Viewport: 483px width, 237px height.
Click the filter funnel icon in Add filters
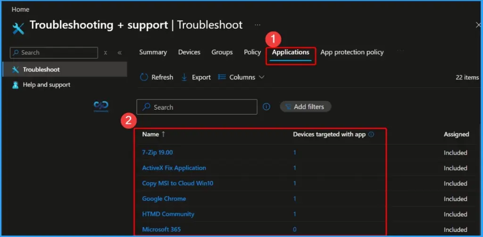288,107
